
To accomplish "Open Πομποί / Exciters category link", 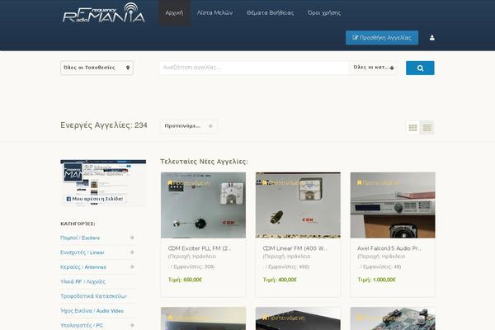I will (80, 238).
